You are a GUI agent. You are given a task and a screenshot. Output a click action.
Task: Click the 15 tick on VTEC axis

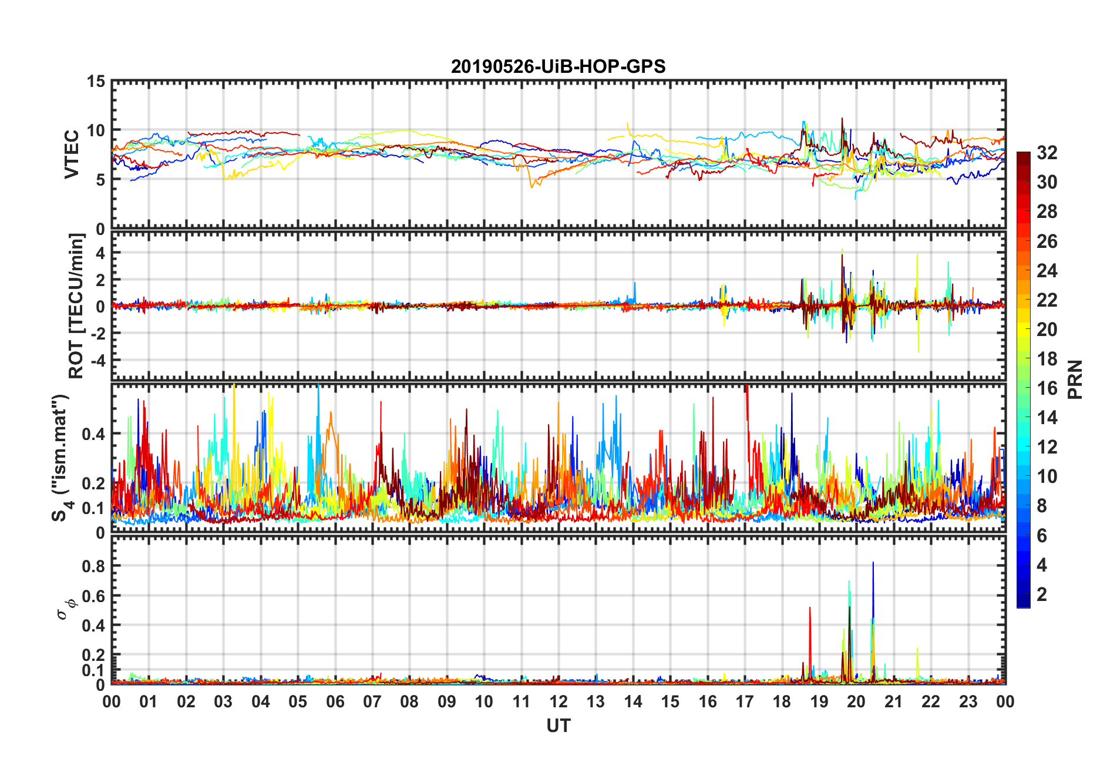96,82
